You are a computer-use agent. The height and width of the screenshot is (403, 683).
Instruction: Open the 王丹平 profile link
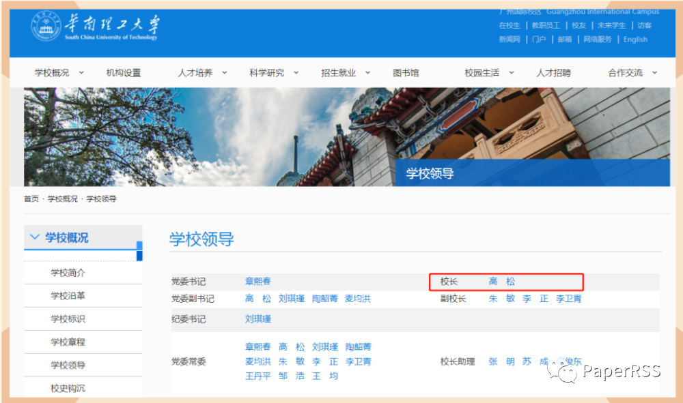(x=258, y=376)
